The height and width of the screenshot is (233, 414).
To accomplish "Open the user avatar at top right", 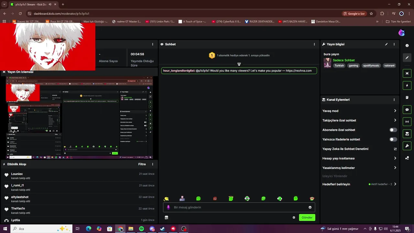I will (x=401, y=33).
